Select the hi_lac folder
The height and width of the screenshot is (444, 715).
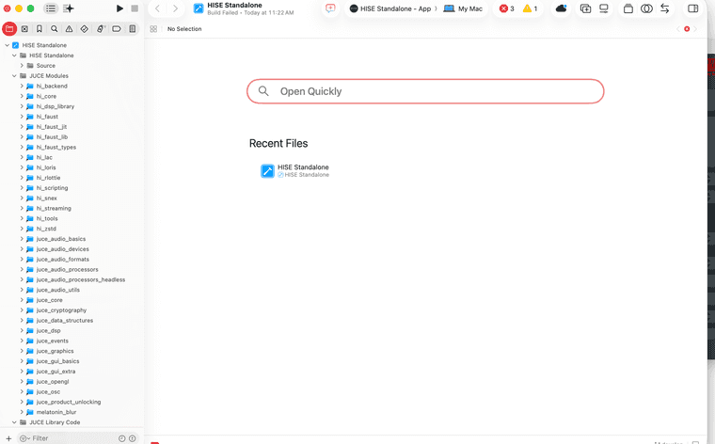pyautogui.click(x=44, y=157)
